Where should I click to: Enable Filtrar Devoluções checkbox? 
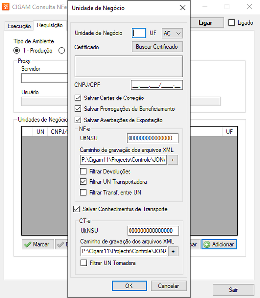coord(83,171)
